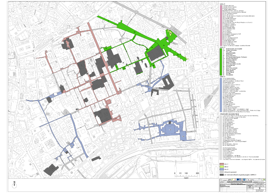Click the light gray interventi successivi swatch
Viewport: 274px width, 193px height.
pos(222,172)
